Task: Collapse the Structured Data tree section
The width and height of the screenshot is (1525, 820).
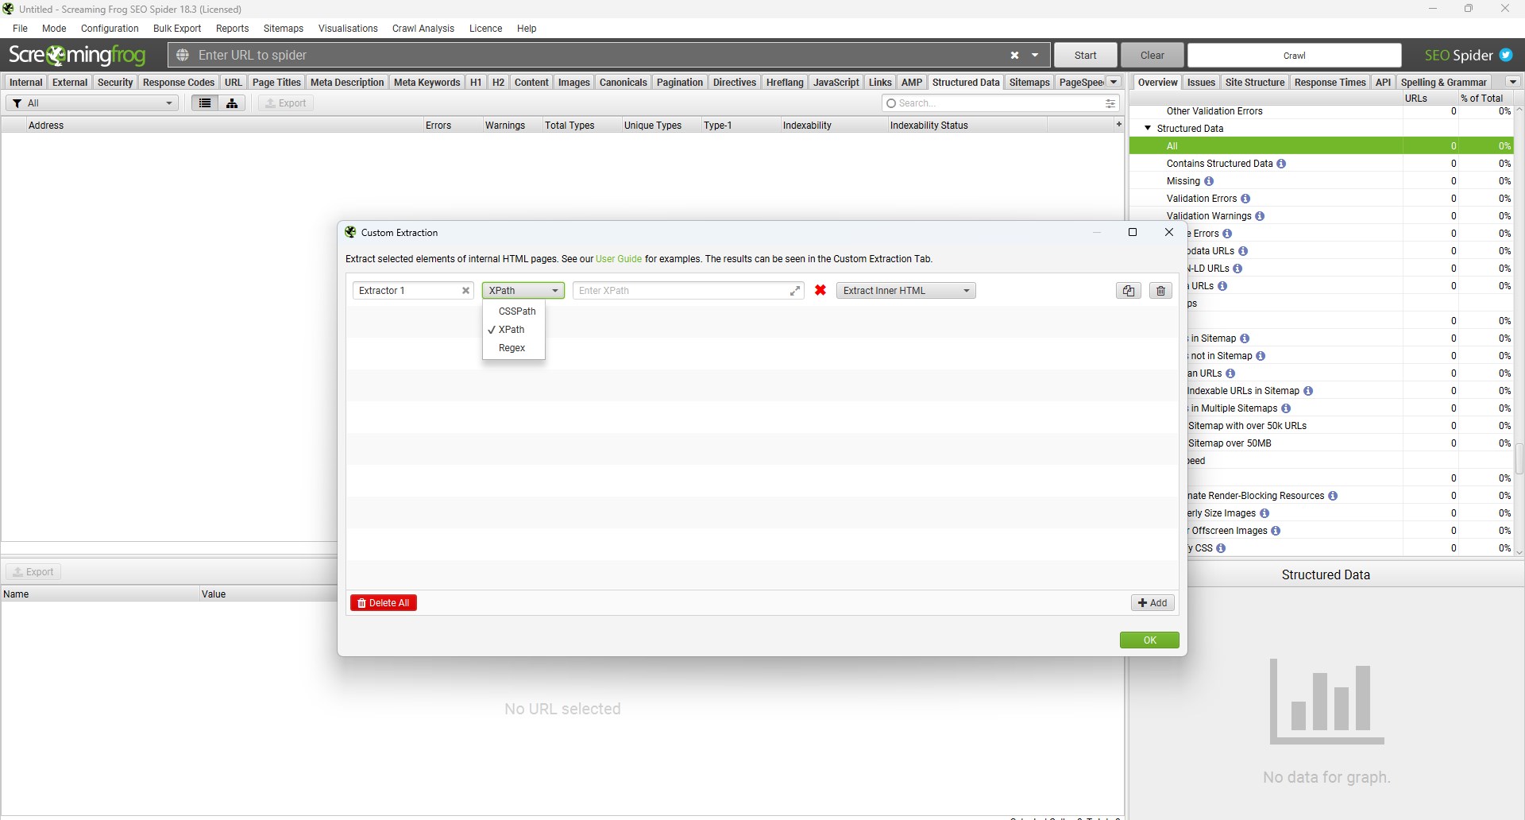Action: [x=1148, y=127]
